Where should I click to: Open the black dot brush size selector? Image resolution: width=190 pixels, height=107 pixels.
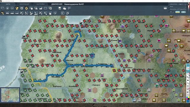[188, 80]
